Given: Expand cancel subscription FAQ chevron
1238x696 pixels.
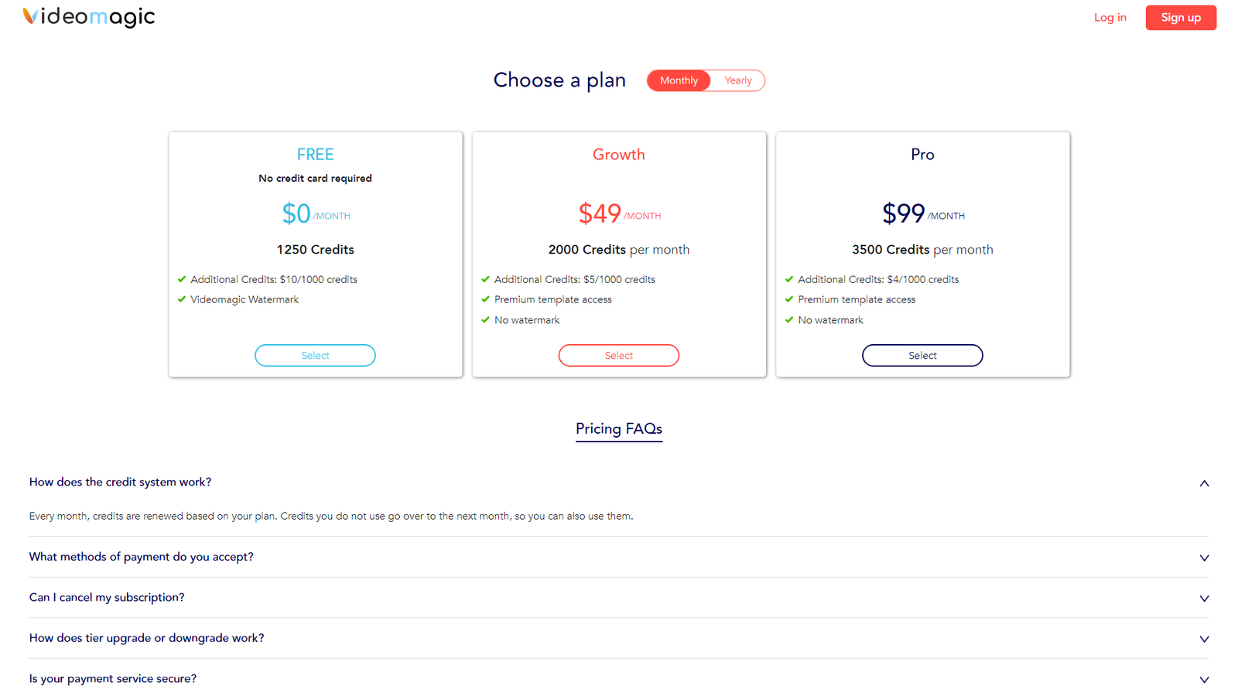Looking at the screenshot, I should coord(1204,599).
